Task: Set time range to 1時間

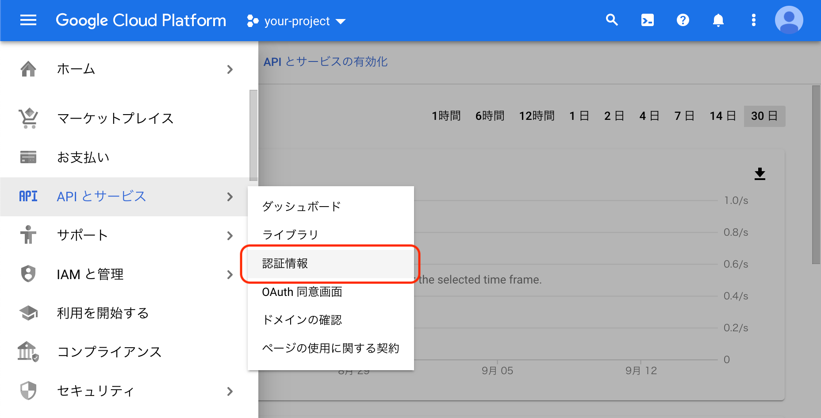Action: coord(446,116)
